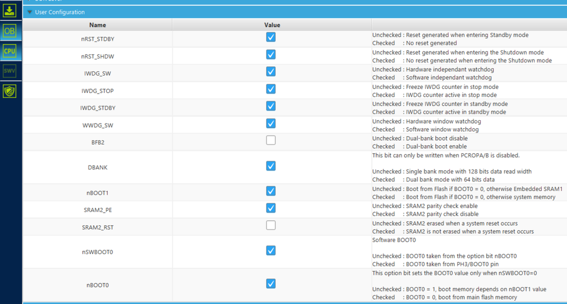This screenshot has width=567, height=304.
Task: Select the nBOOT1 name cell
Action: 98,193
